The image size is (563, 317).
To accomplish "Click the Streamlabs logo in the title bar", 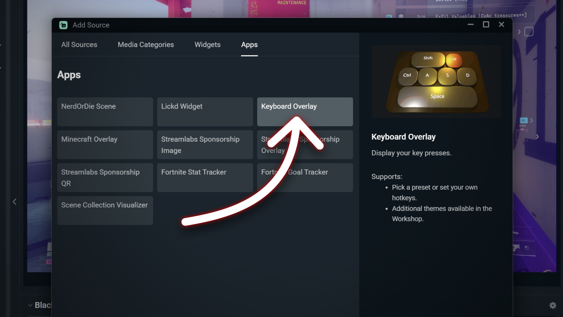I will [x=63, y=25].
